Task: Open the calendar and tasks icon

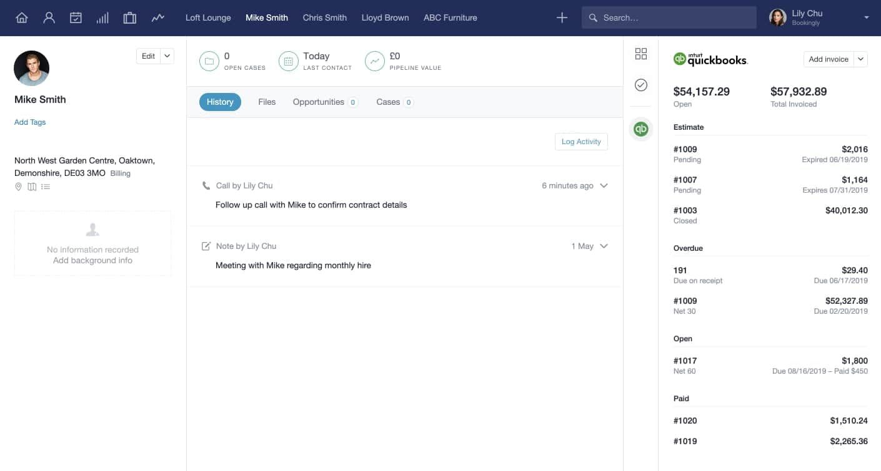Action: pyautogui.click(x=76, y=17)
